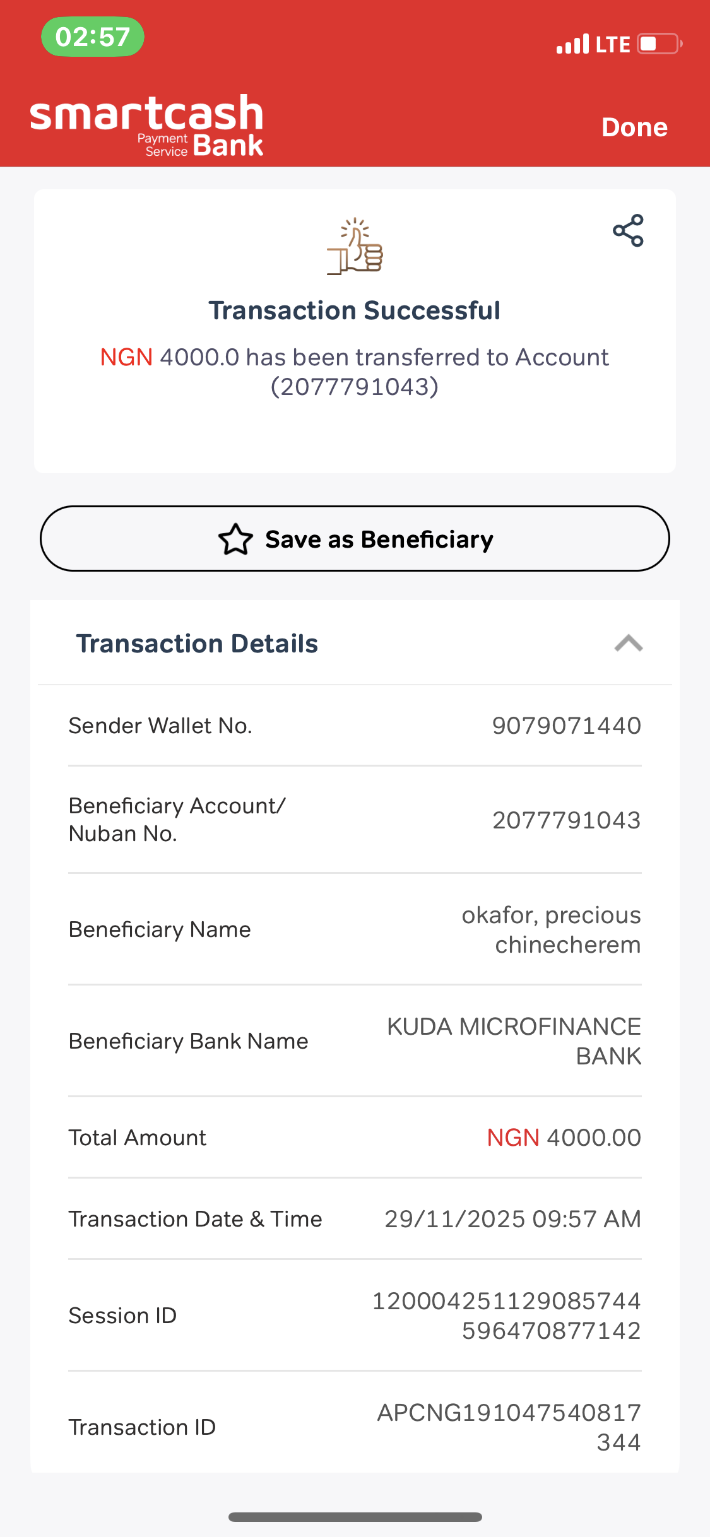
Task: Tap the Smartcash Payment Service Bank logo
Action: point(146,126)
